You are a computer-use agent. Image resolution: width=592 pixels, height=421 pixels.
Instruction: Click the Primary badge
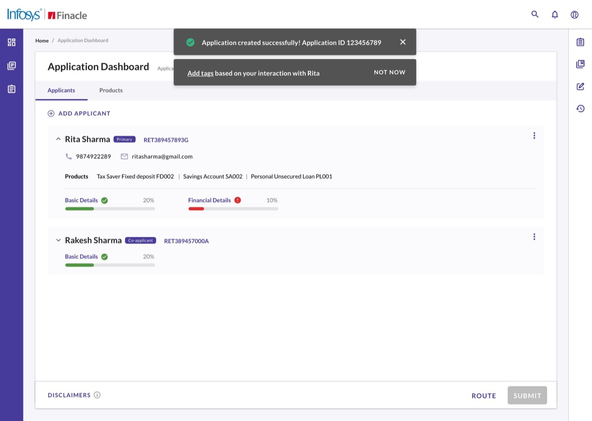(124, 139)
